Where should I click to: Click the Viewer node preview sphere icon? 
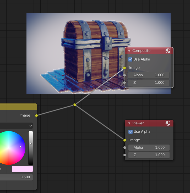click(x=168, y=123)
